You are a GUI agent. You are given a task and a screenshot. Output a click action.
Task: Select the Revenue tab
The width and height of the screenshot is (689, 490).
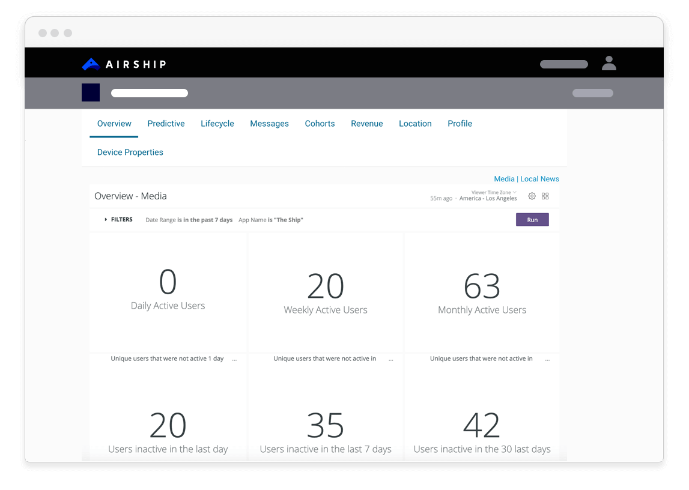point(367,124)
